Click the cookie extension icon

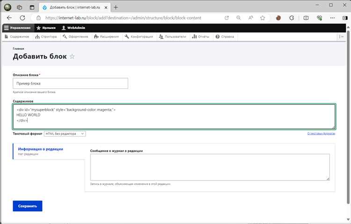[x=278, y=18]
